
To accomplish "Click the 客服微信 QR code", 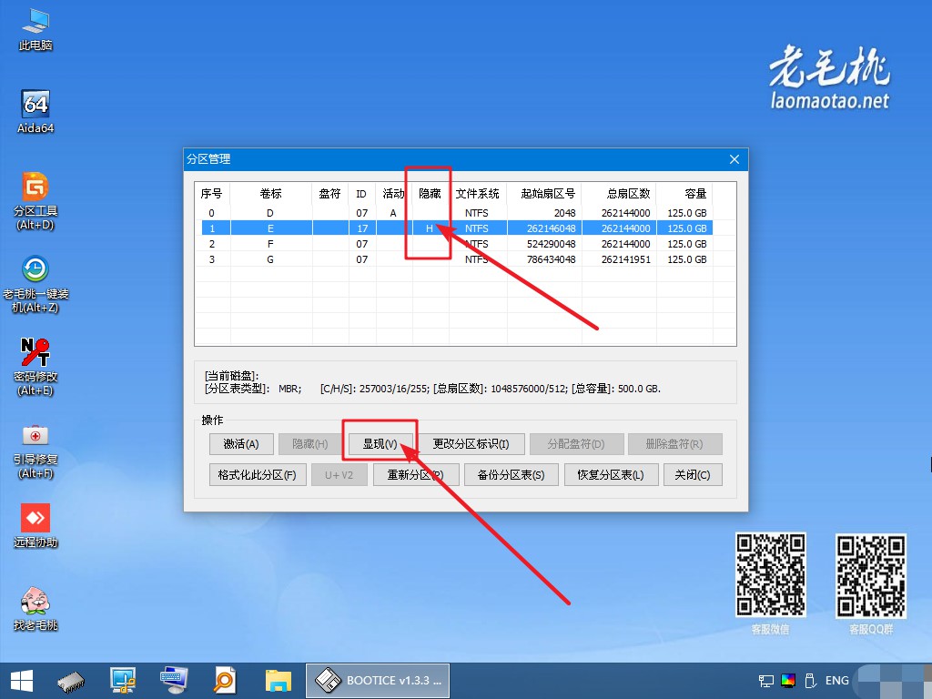I will [771, 575].
